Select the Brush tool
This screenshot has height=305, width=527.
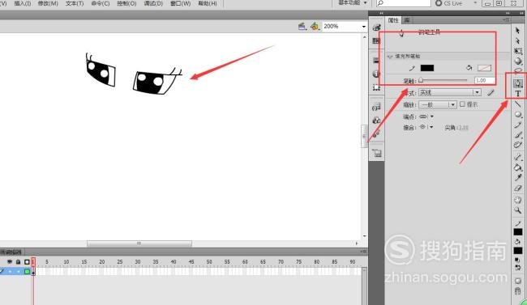click(518, 135)
